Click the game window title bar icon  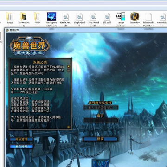coord(7,30)
